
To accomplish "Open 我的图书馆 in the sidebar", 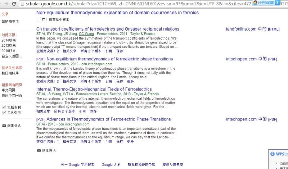I will click(x=10, y=22).
